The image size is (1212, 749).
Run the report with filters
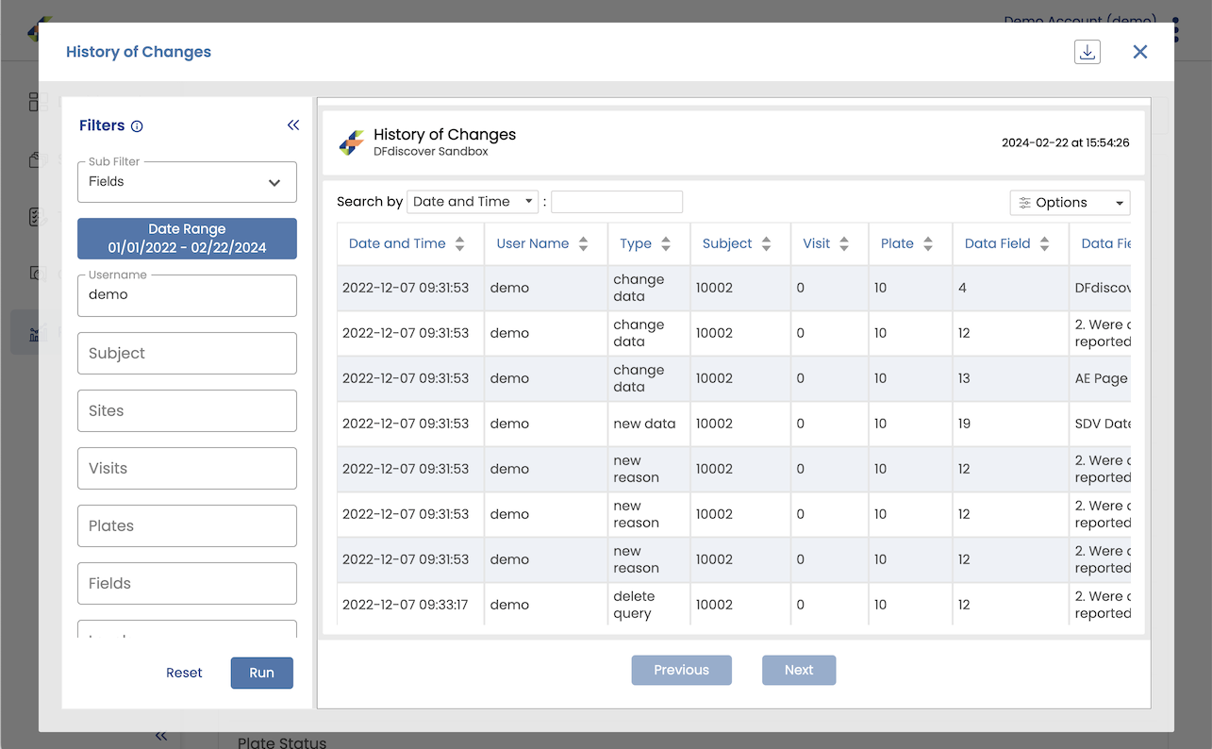(262, 673)
